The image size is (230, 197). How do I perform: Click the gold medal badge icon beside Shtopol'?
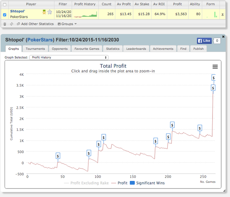[44, 12]
